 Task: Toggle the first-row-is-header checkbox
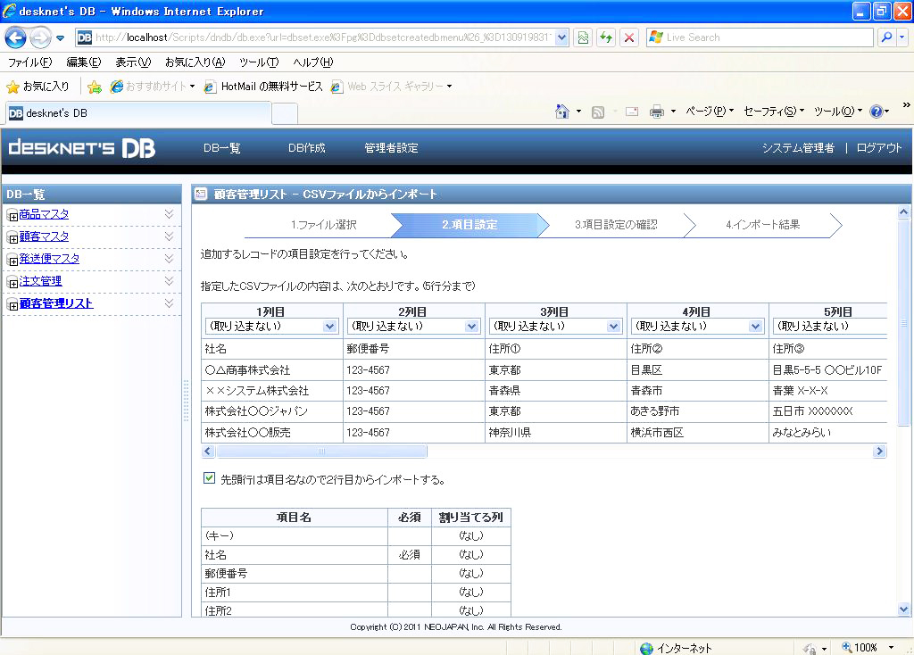[210, 478]
